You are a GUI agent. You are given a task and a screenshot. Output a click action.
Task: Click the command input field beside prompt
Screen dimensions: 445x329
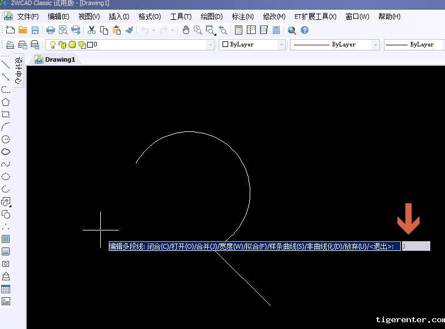pos(416,246)
